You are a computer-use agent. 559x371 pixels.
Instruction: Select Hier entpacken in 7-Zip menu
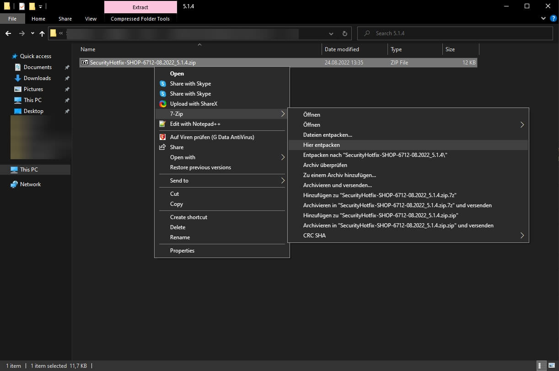tap(322, 145)
